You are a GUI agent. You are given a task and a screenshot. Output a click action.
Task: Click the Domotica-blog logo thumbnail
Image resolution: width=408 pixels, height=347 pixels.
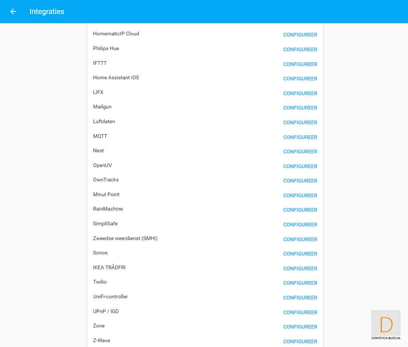(x=386, y=325)
